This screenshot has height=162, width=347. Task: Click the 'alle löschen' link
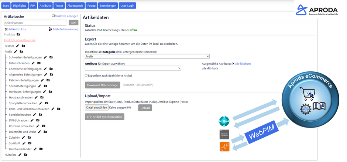pos(243,64)
